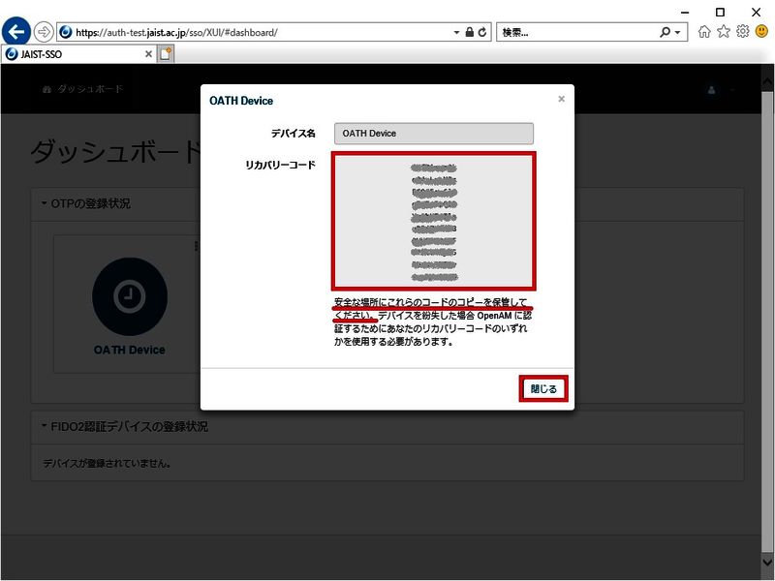Screen dimensions: 775x581
Task: Open the search provider dropdown arrow
Action: [x=677, y=33]
